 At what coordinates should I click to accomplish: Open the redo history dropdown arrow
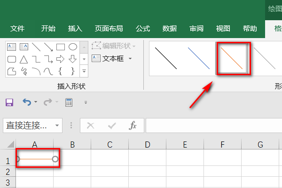pos(57,102)
